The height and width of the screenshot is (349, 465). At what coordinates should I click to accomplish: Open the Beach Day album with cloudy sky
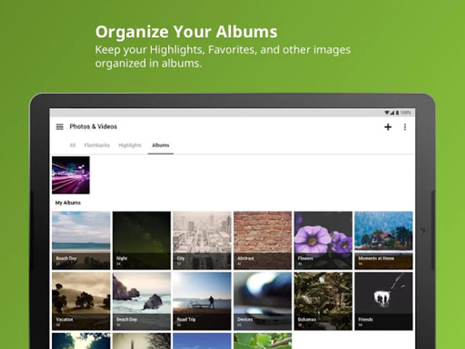point(81,240)
